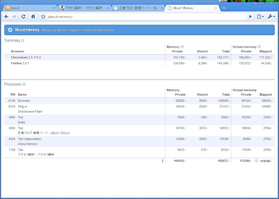The width and height of the screenshot is (279, 199).
Task: Click the browser Back arrow button
Action: click(7, 17)
